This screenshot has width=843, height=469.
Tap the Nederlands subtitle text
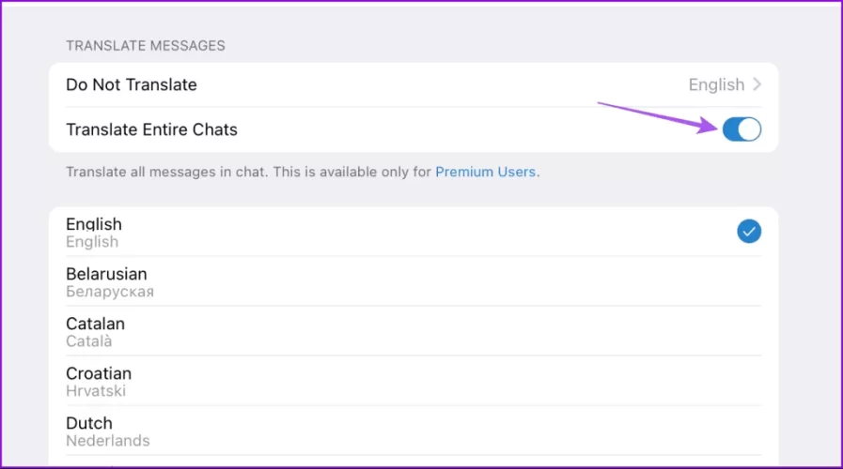click(107, 441)
